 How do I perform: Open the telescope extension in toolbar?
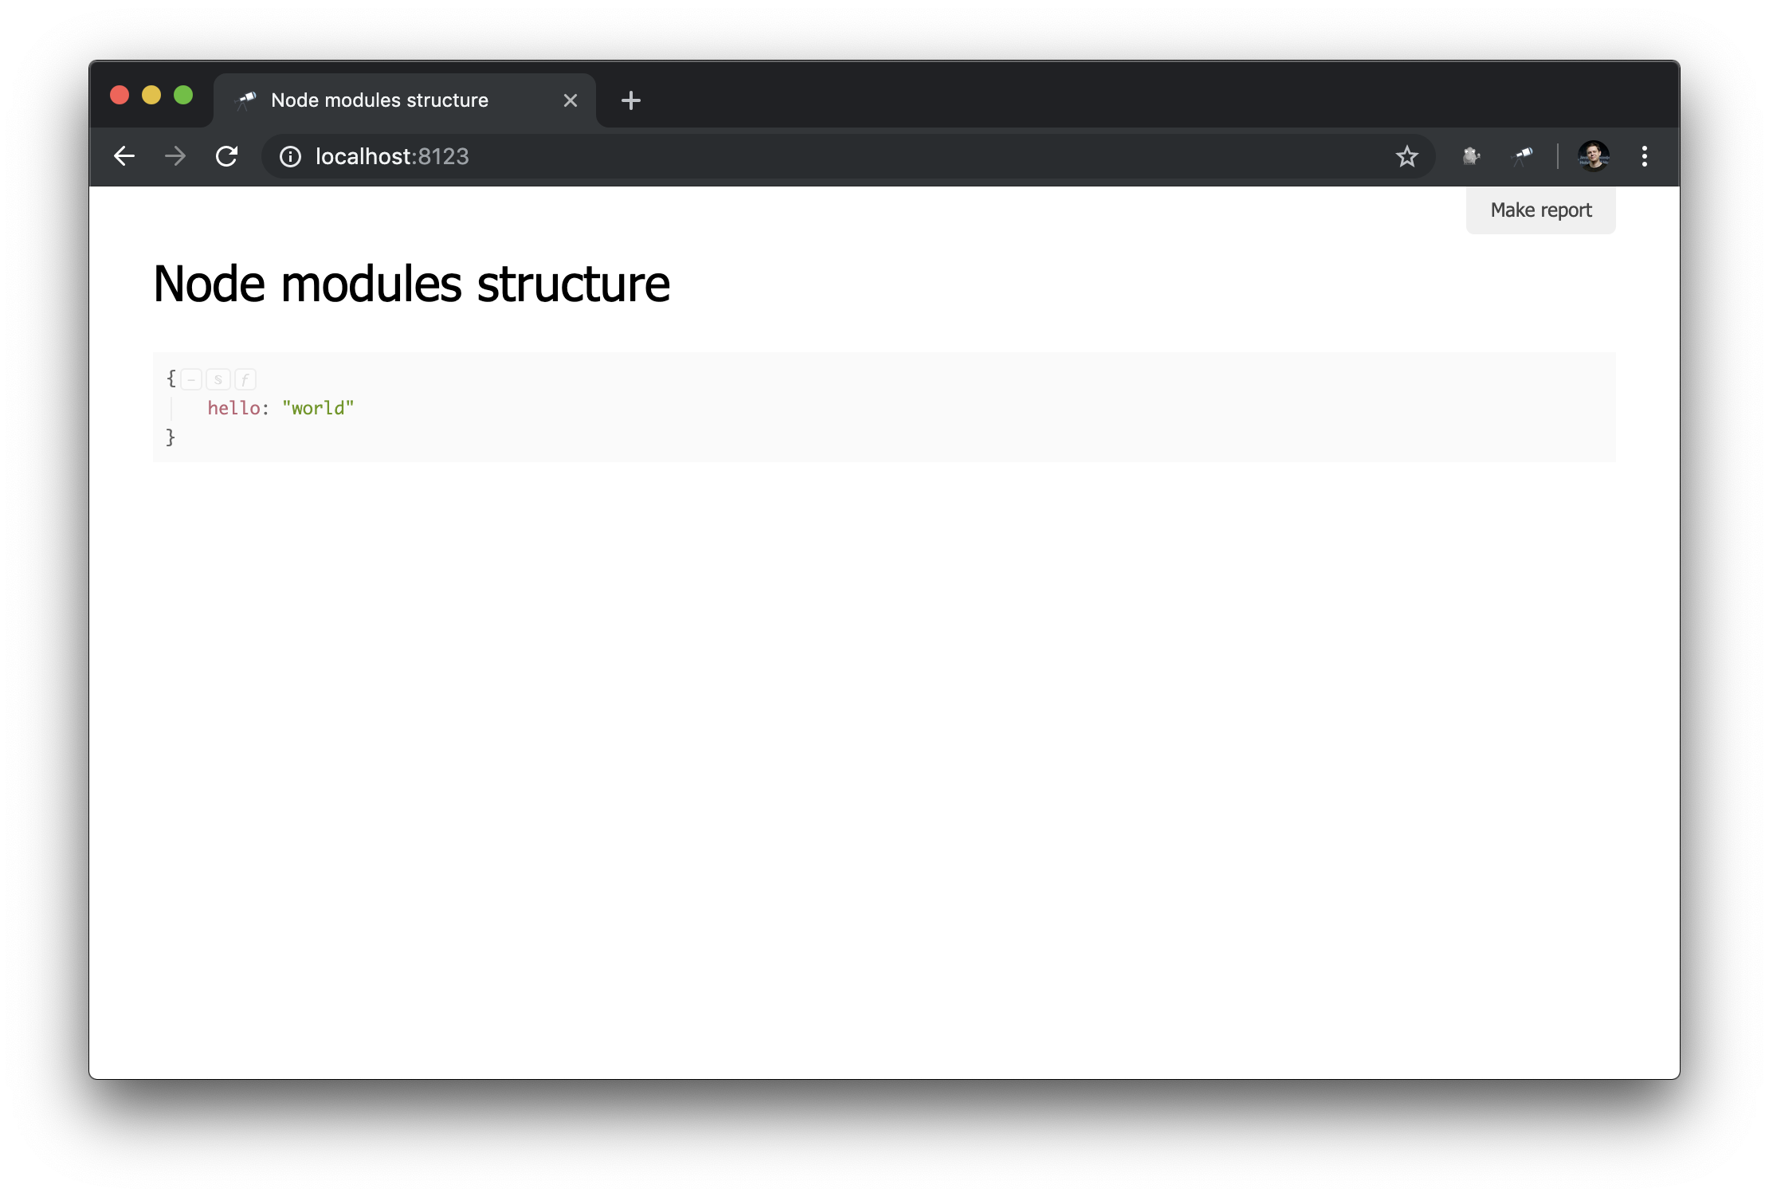pos(1522,156)
